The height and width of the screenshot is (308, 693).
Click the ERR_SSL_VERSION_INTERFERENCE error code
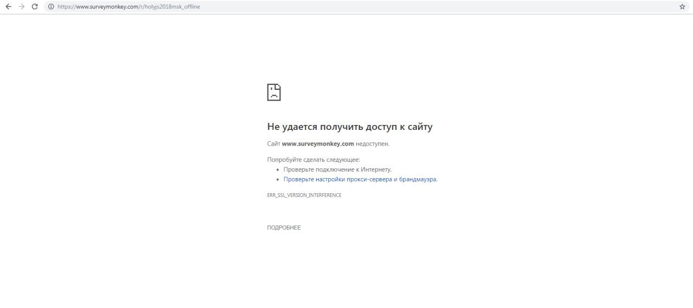tap(304, 195)
